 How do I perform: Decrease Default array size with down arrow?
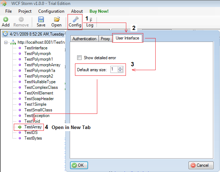point(120,71)
